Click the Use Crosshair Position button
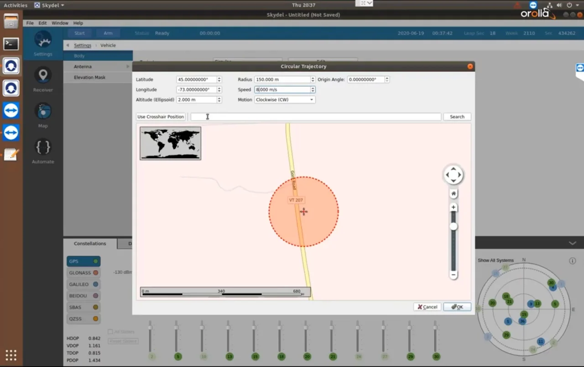 (161, 117)
